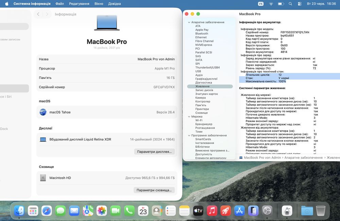Select Wi-Fi under Мережа
This screenshot has width=340, height=221.
199,120
